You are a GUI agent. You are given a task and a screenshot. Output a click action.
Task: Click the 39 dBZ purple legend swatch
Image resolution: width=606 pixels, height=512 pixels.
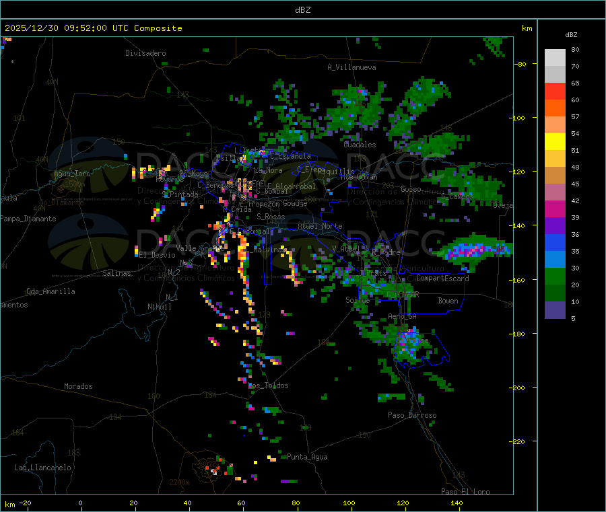[555, 226]
